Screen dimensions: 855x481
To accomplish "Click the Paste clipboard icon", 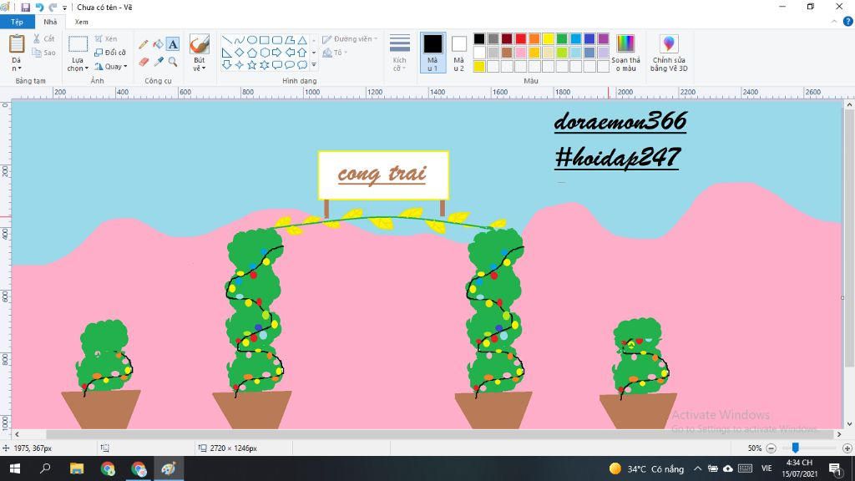I will coord(17,43).
